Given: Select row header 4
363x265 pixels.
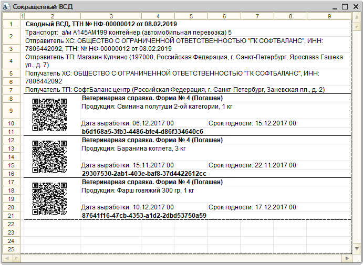Looking at the screenshot, I should (11, 61).
